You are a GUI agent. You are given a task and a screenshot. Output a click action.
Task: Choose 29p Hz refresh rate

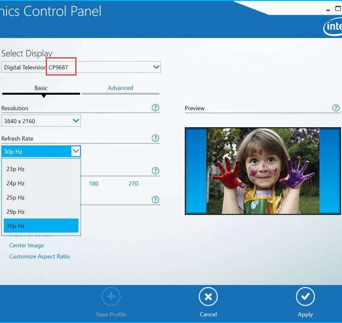point(41,212)
